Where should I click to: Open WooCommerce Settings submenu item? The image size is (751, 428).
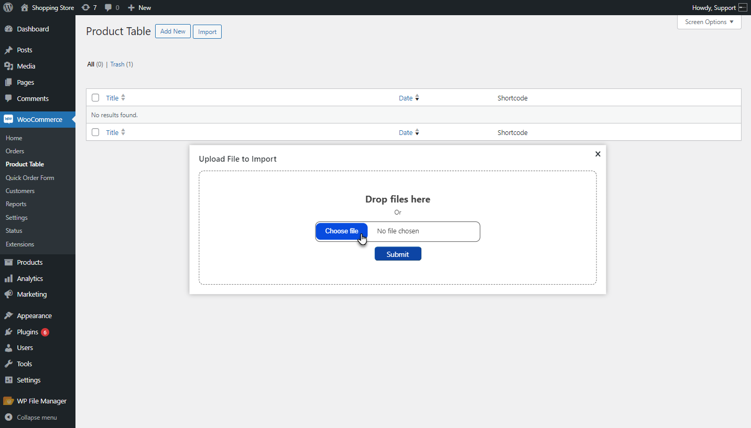click(x=17, y=218)
